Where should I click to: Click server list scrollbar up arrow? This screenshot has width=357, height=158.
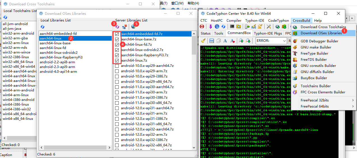(194, 33)
